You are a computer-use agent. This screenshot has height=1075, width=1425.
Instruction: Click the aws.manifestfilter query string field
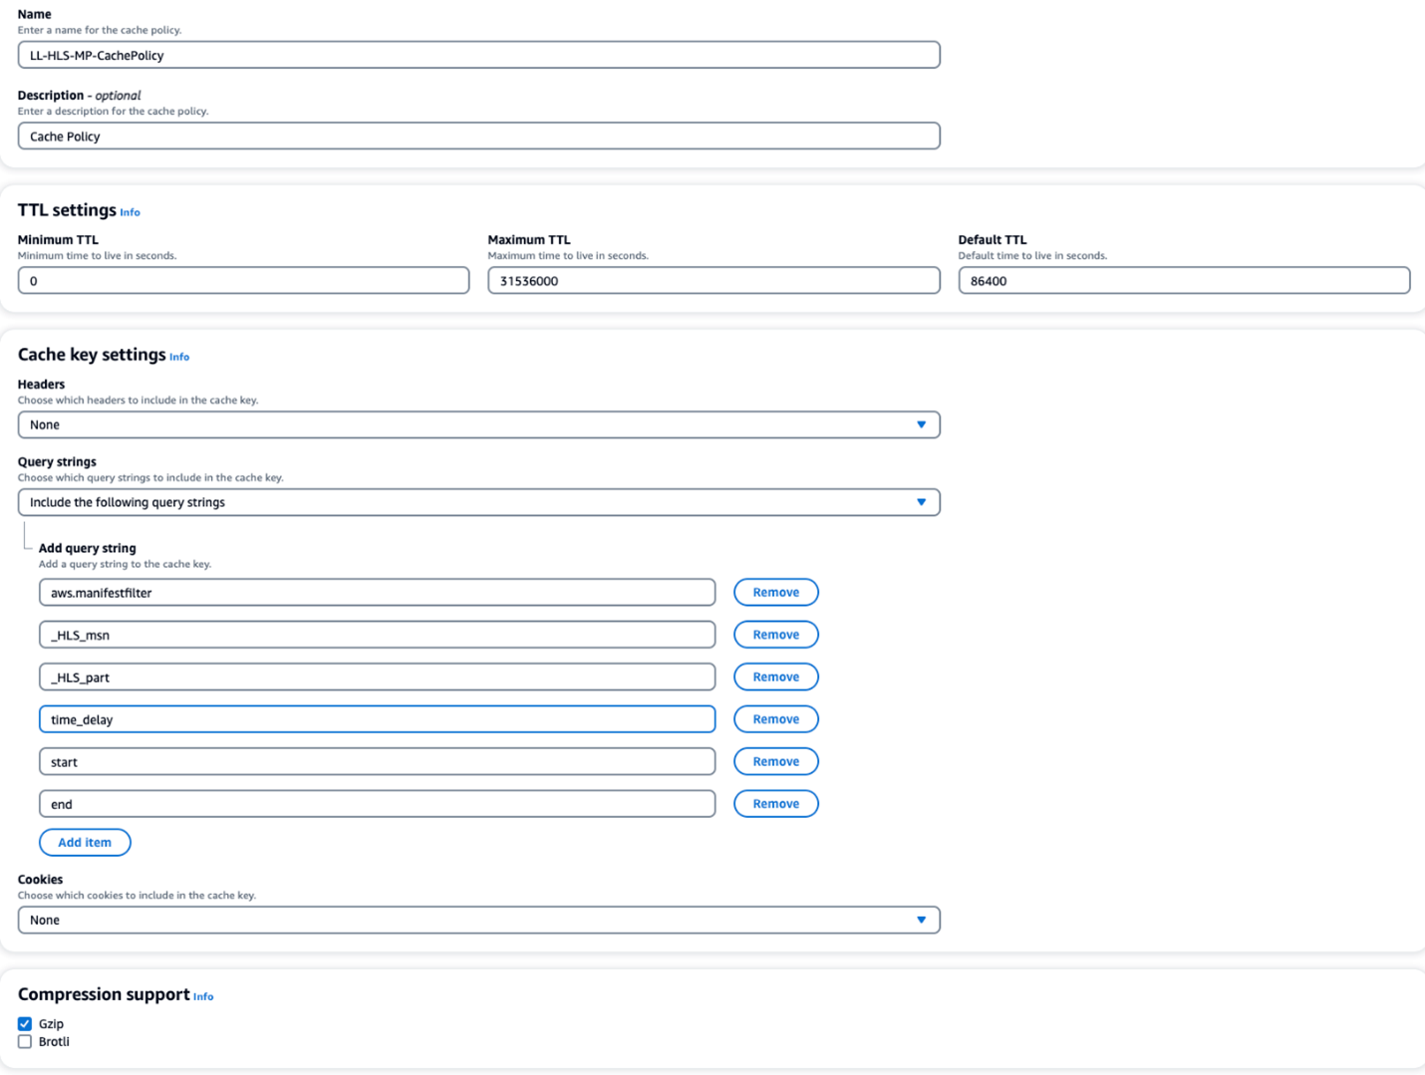[x=377, y=593]
